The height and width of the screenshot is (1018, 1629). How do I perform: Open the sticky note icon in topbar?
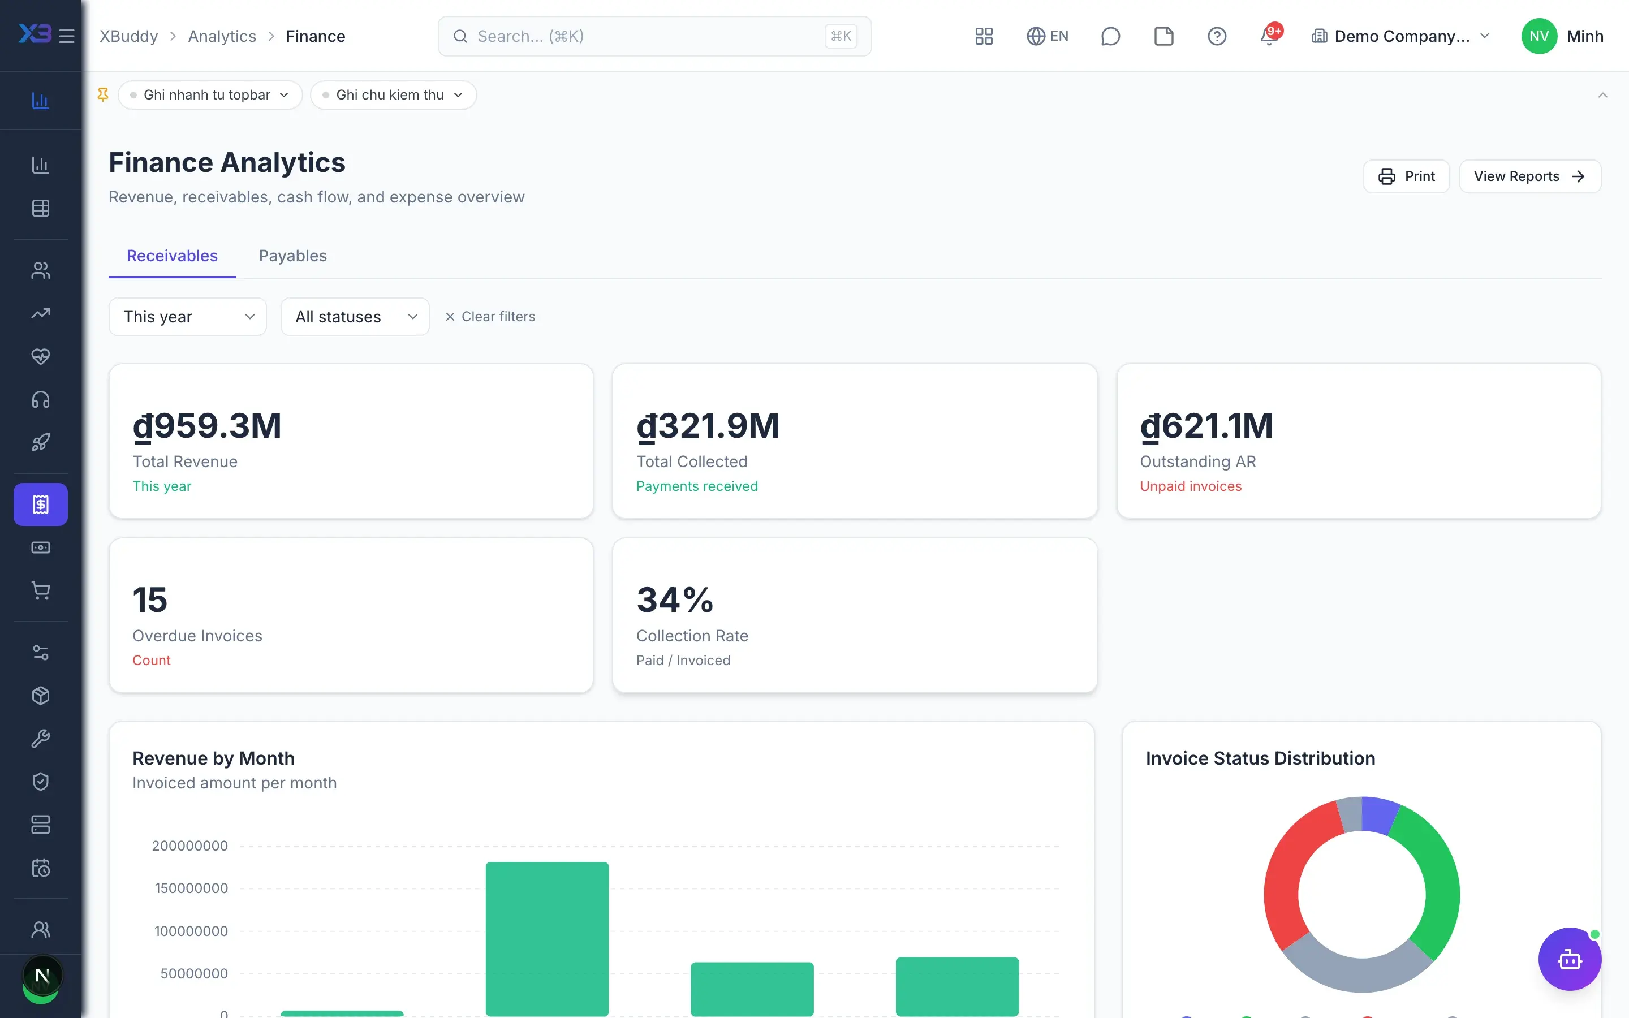coord(1163,36)
